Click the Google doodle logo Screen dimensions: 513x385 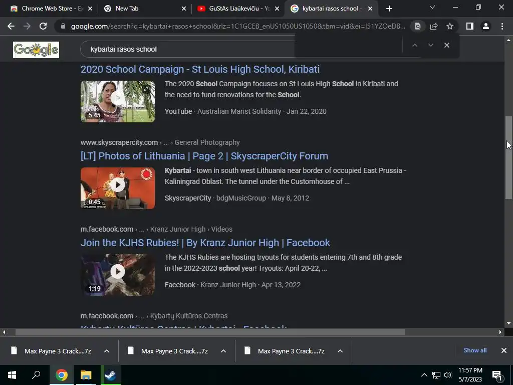(36, 50)
